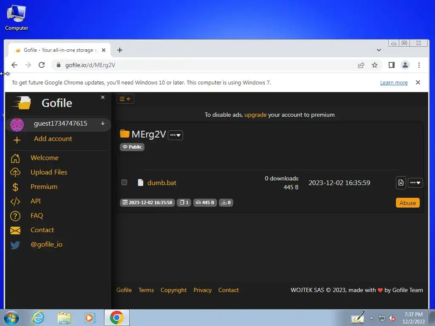Image resolution: width=435 pixels, height=326 pixels.
Task: Open the dumb.bat file link
Action: coord(162,183)
